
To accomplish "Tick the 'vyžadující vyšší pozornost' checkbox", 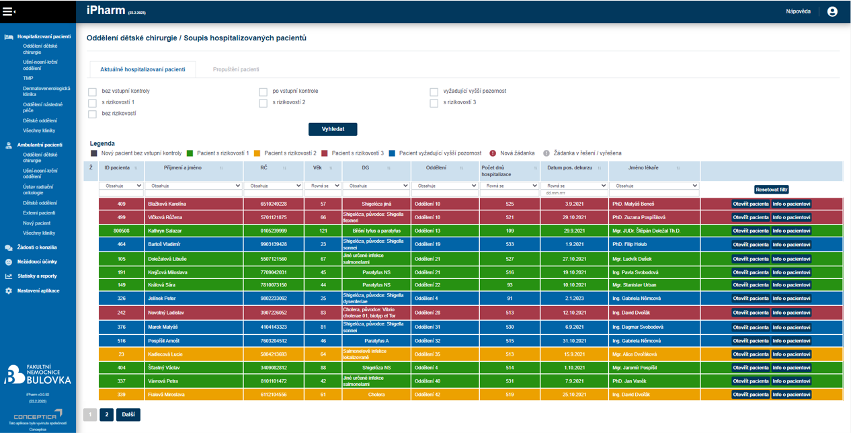I will click(434, 92).
